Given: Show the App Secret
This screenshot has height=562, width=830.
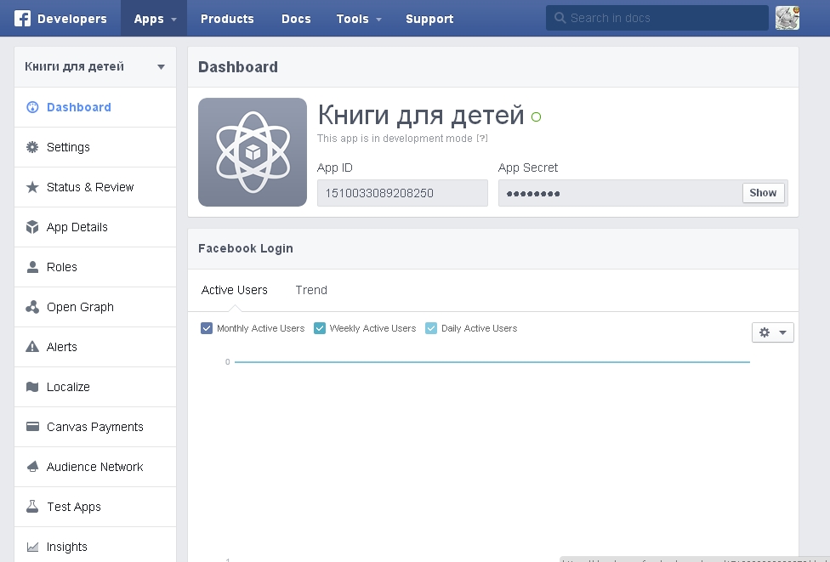Looking at the screenshot, I should click(763, 193).
